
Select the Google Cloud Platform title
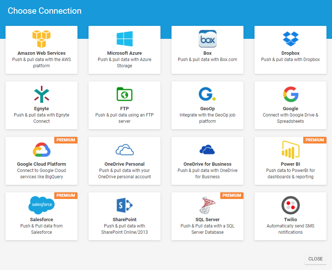point(41,164)
